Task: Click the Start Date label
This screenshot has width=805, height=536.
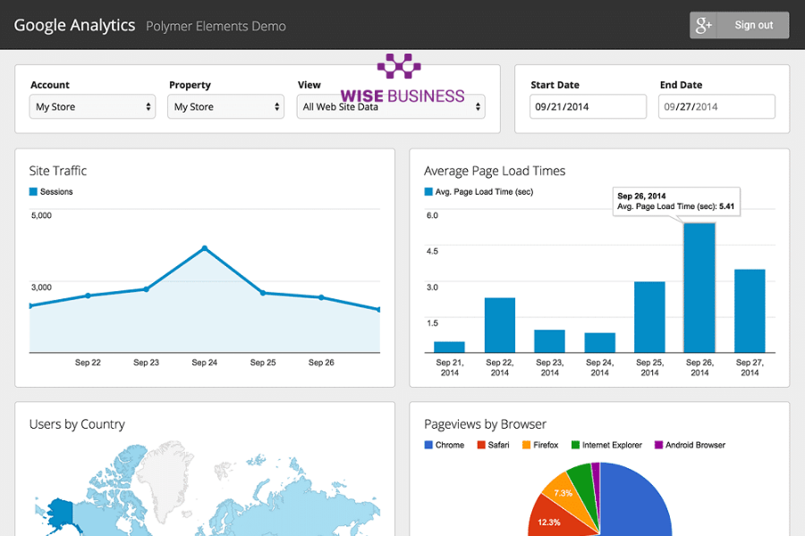Action: click(555, 85)
